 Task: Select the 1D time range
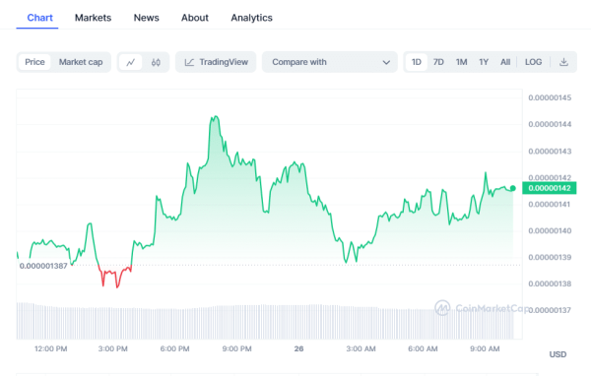coord(416,62)
